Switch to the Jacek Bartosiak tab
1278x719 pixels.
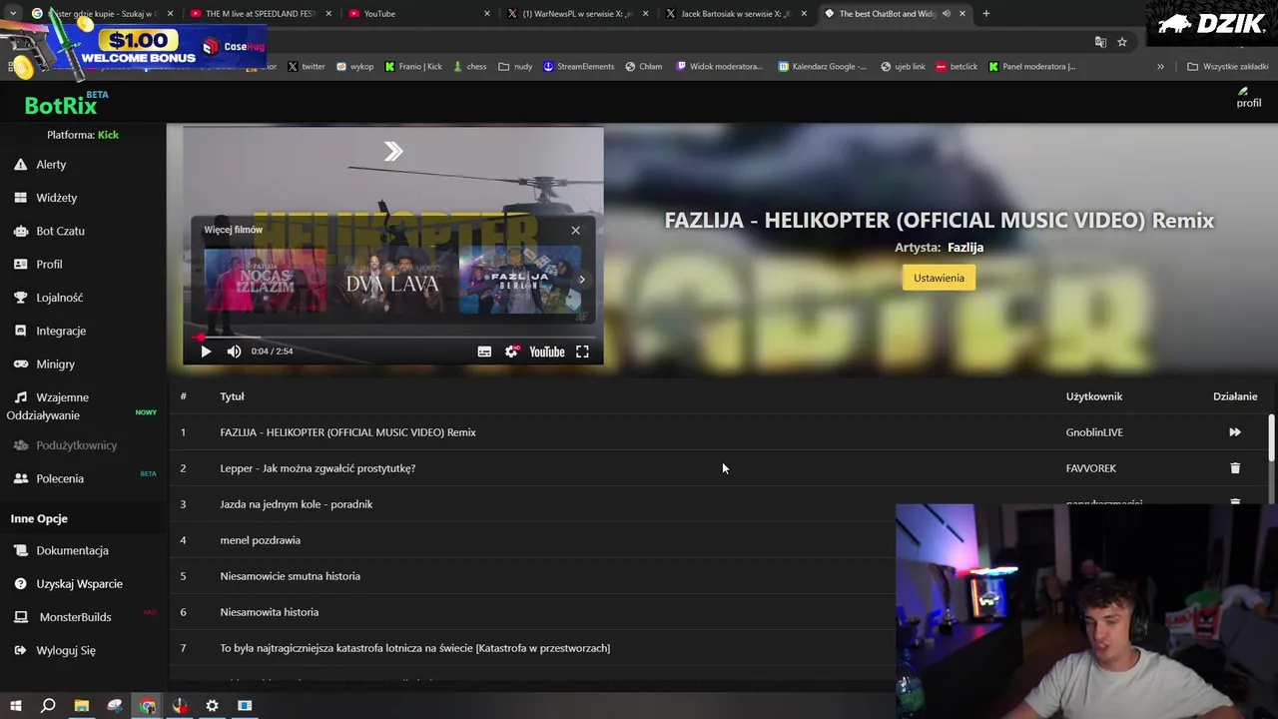point(736,14)
